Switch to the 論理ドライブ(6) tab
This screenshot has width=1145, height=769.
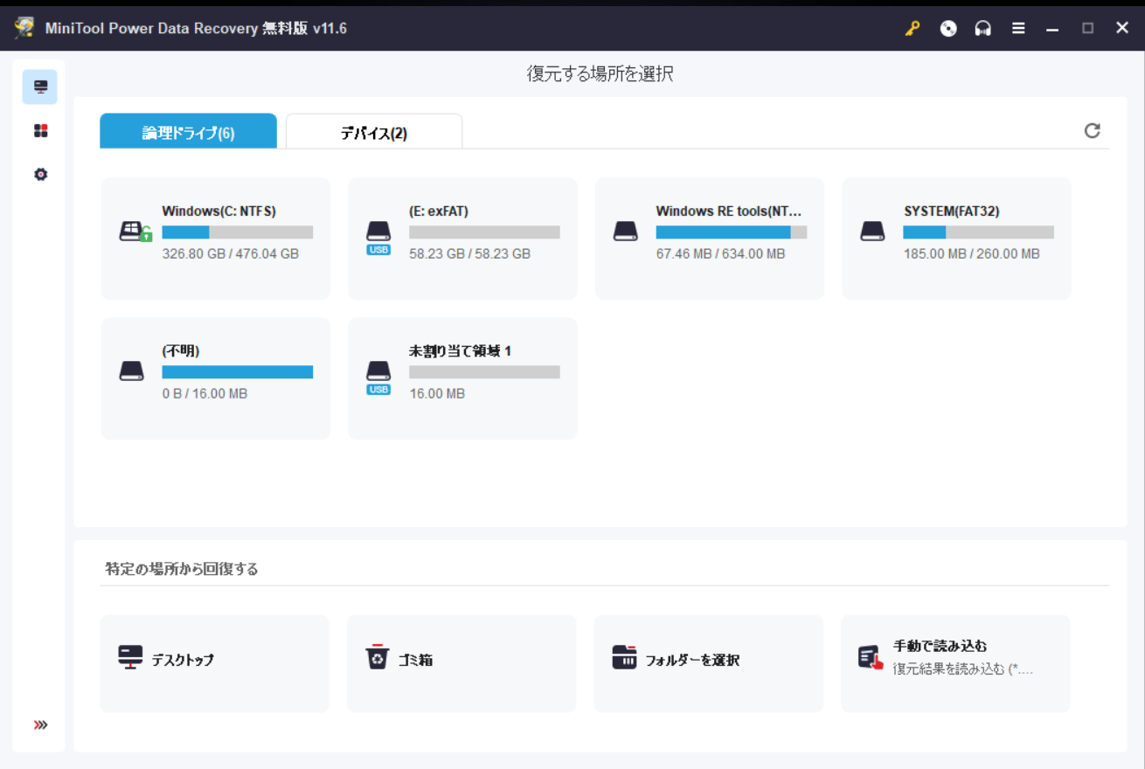(188, 133)
